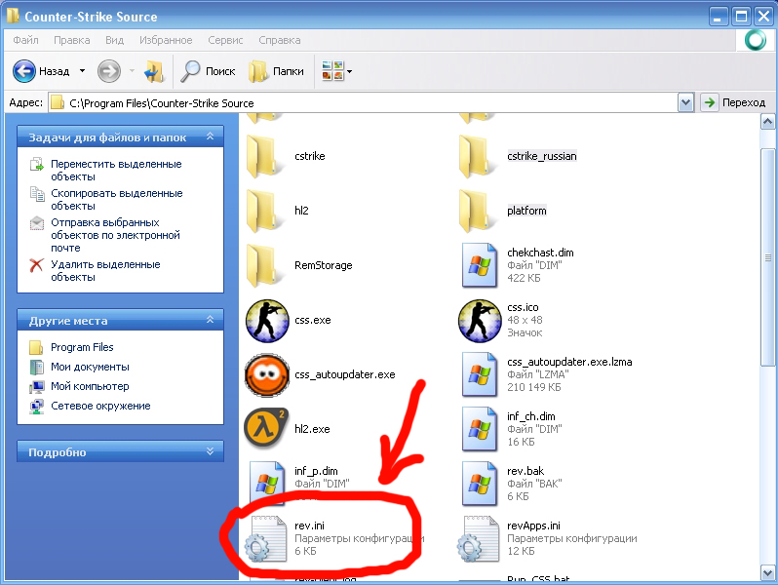778x585 pixels.
Task: Select the chekchast.dim file icon
Action: point(479,265)
